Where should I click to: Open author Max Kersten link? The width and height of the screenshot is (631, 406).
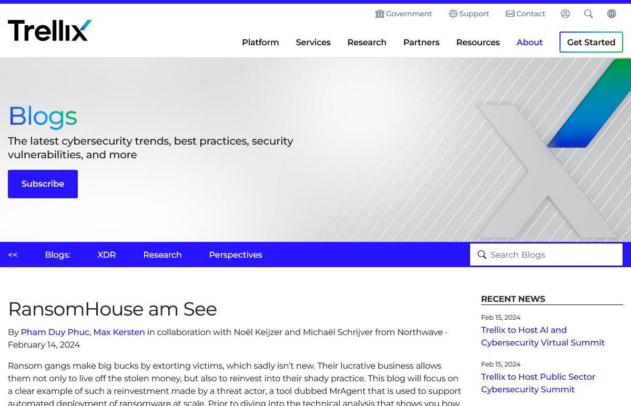[x=119, y=332]
